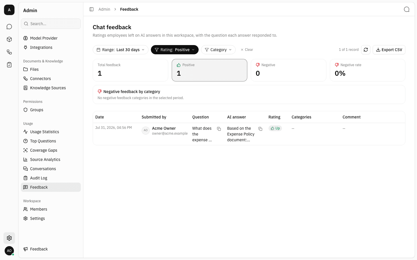Open Knowledge Sources
The image size is (417, 260).
coord(51,88)
